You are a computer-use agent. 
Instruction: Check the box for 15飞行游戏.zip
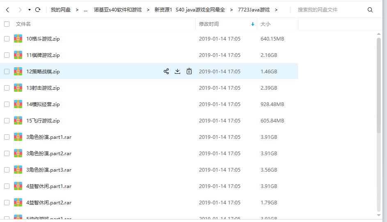(x=7, y=121)
